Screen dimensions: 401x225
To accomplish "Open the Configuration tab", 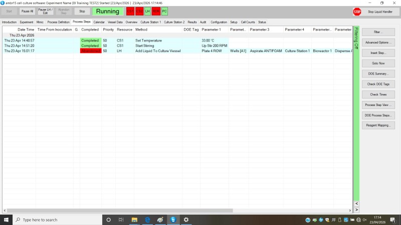I will [219, 22].
